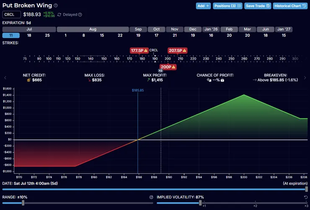Select the Aug 8 expiration date
This screenshot has width=310, height=210.
click(84, 35)
